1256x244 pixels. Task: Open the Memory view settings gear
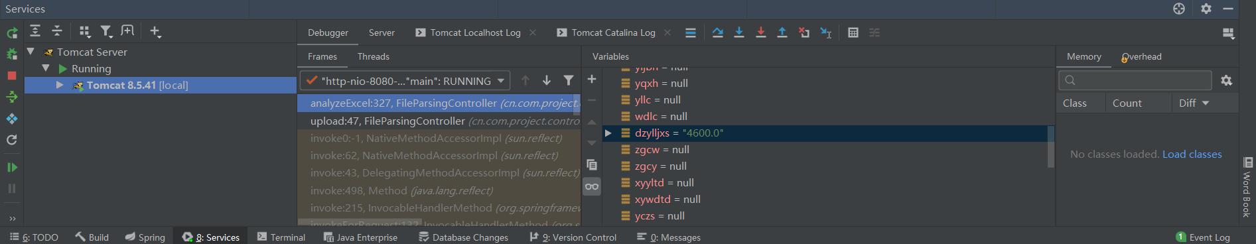click(1226, 80)
